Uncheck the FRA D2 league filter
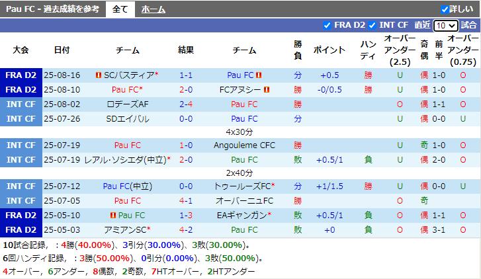 [327, 25]
